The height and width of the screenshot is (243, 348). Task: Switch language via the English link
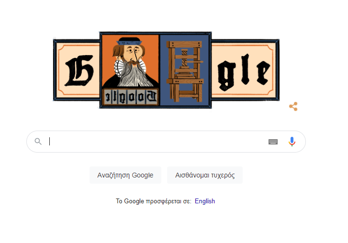point(204,201)
